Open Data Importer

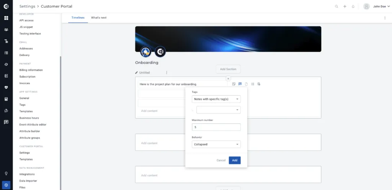click(x=28, y=181)
